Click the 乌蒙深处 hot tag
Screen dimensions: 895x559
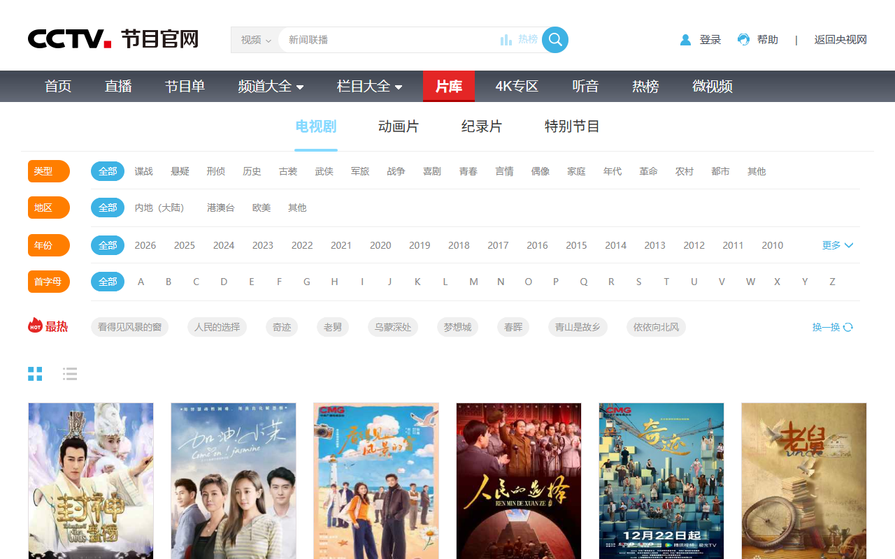[393, 327]
